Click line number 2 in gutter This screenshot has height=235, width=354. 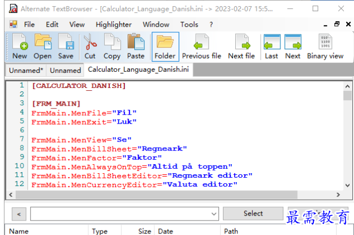coord(22,94)
